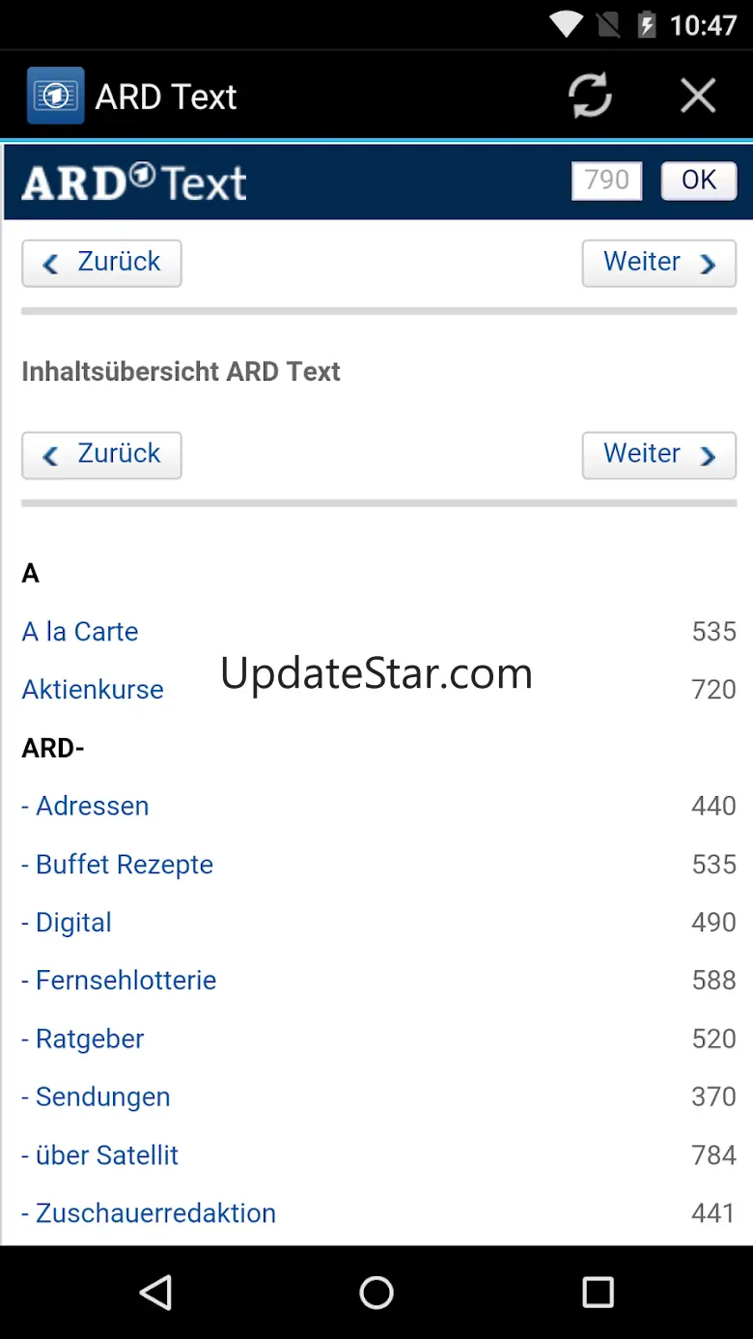Go forward with the top Weiter button
This screenshot has width=753, height=1339.
[658, 263]
